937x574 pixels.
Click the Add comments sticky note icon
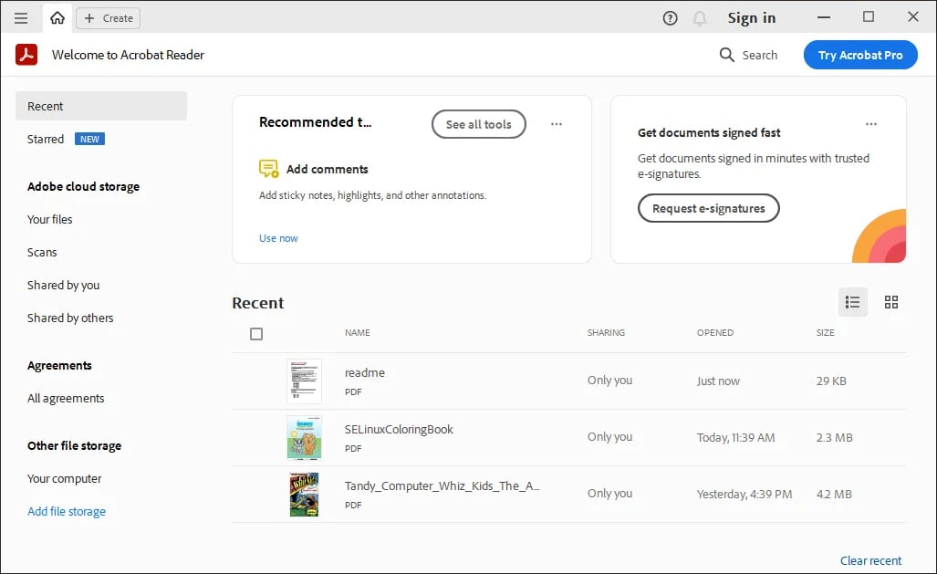[x=268, y=169]
